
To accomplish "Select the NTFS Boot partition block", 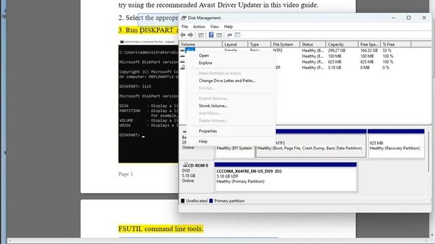I will pos(311,143).
